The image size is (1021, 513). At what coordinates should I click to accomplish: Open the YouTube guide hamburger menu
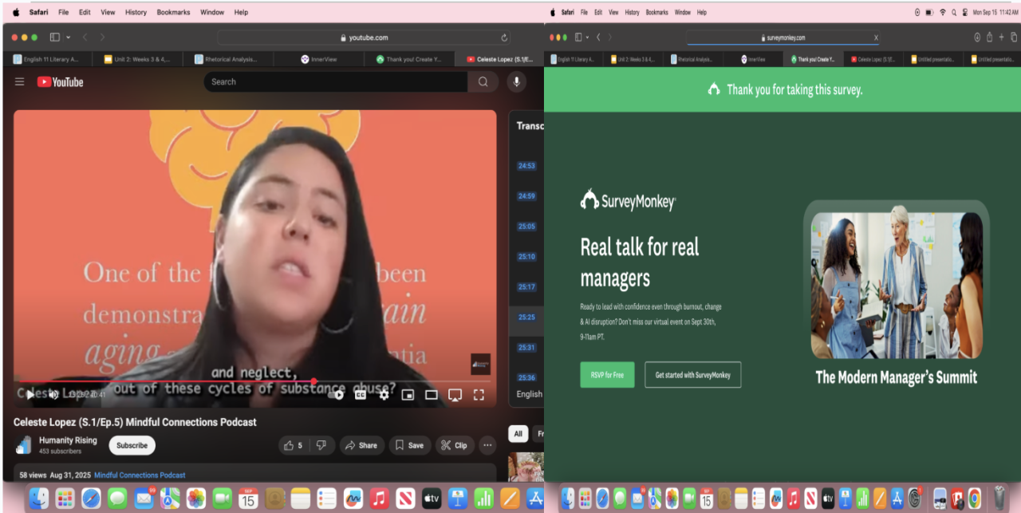point(20,81)
